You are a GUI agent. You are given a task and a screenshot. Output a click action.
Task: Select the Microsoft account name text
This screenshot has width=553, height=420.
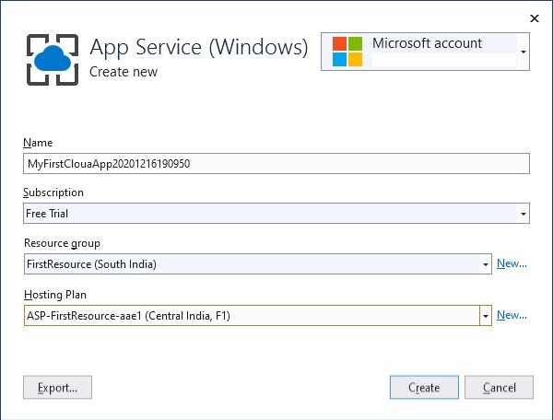(x=427, y=43)
